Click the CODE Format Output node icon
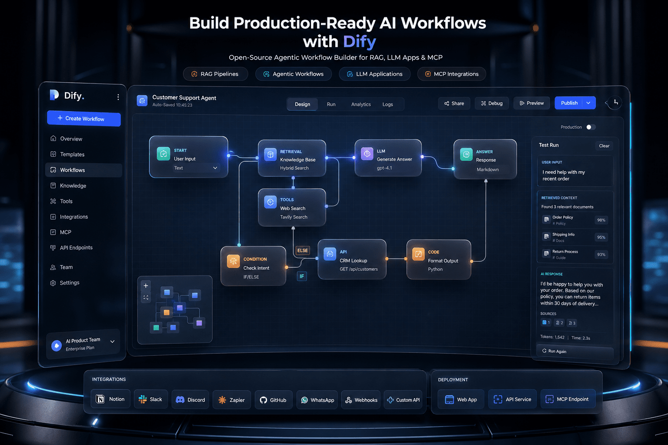This screenshot has height=445, width=668. pos(418,254)
